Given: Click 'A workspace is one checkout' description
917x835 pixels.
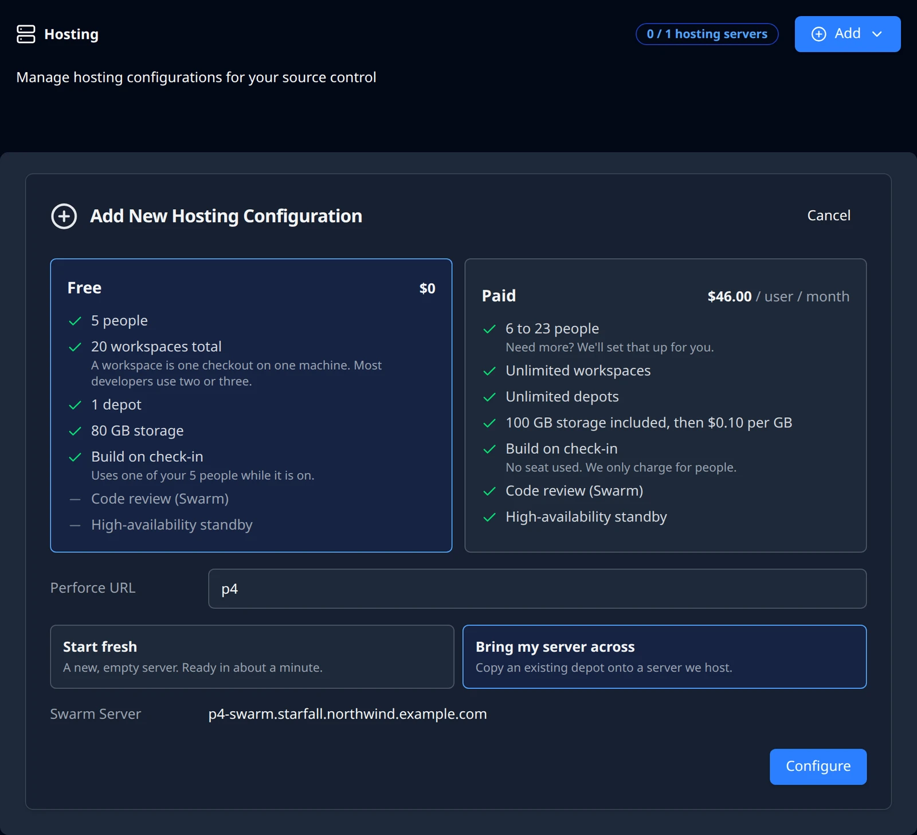Looking at the screenshot, I should (x=236, y=373).
